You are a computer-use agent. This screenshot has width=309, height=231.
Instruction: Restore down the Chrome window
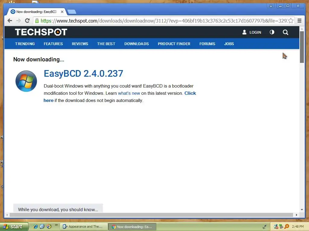288,6
